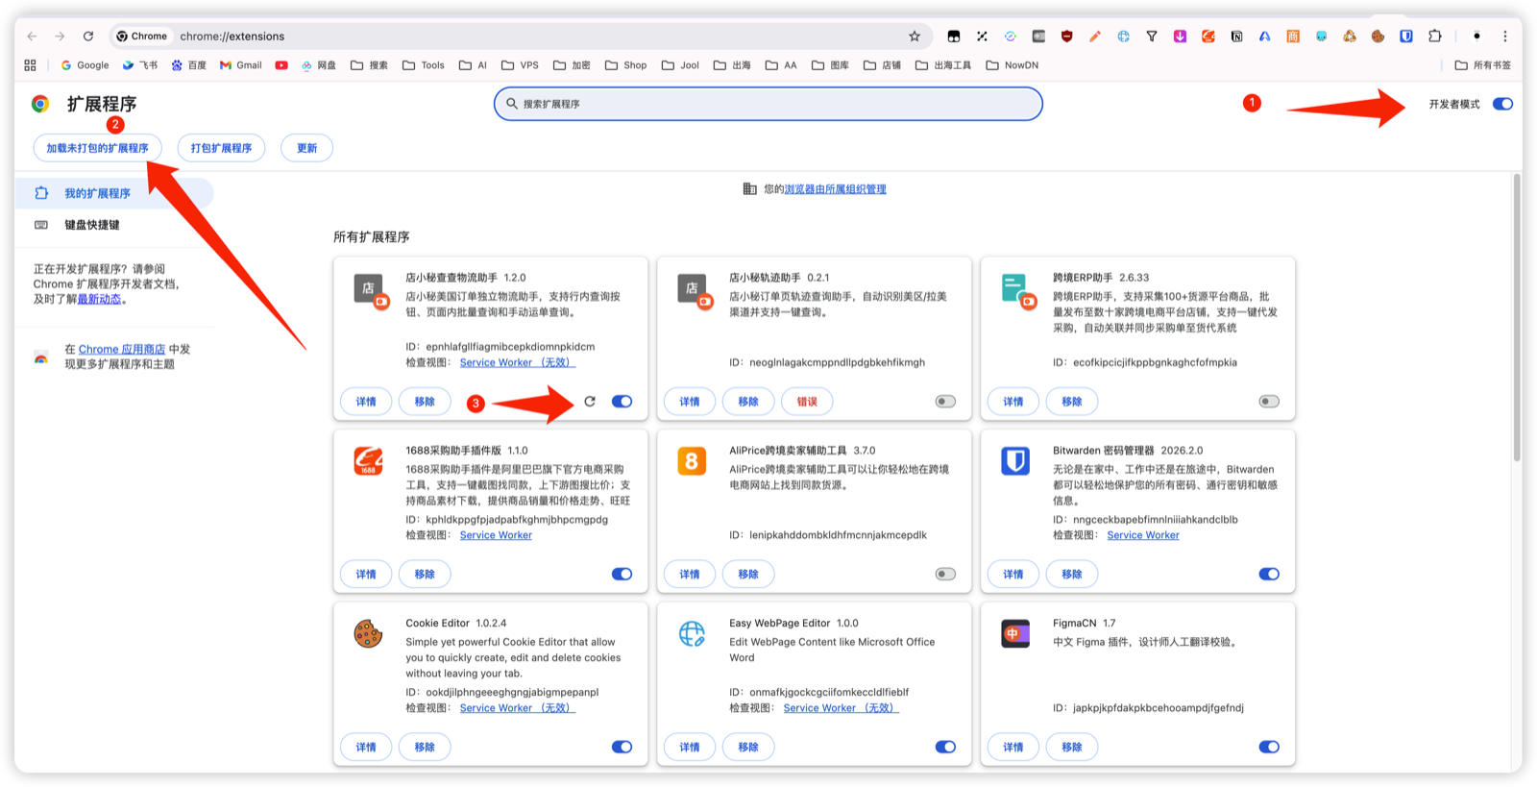Open the Google bookmark
The width and height of the screenshot is (1537, 787).
coord(85,65)
